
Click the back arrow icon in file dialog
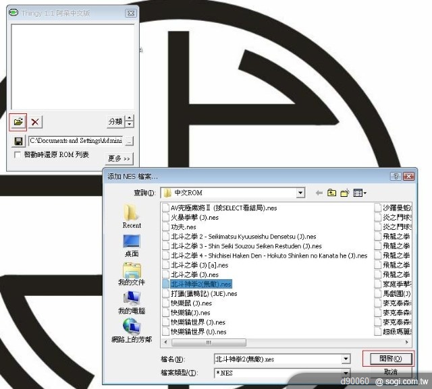coord(319,193)
